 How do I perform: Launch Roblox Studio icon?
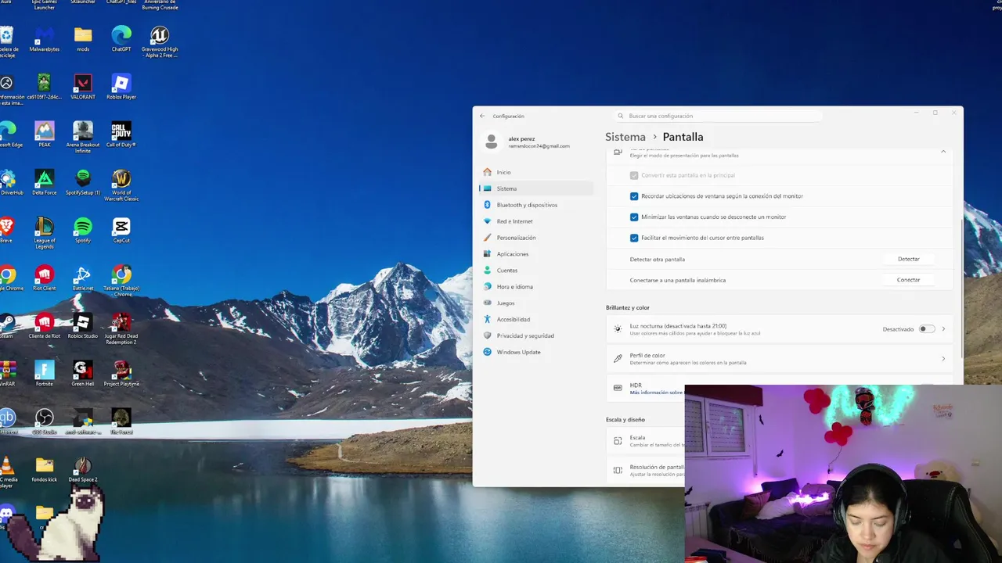[83, 325]
